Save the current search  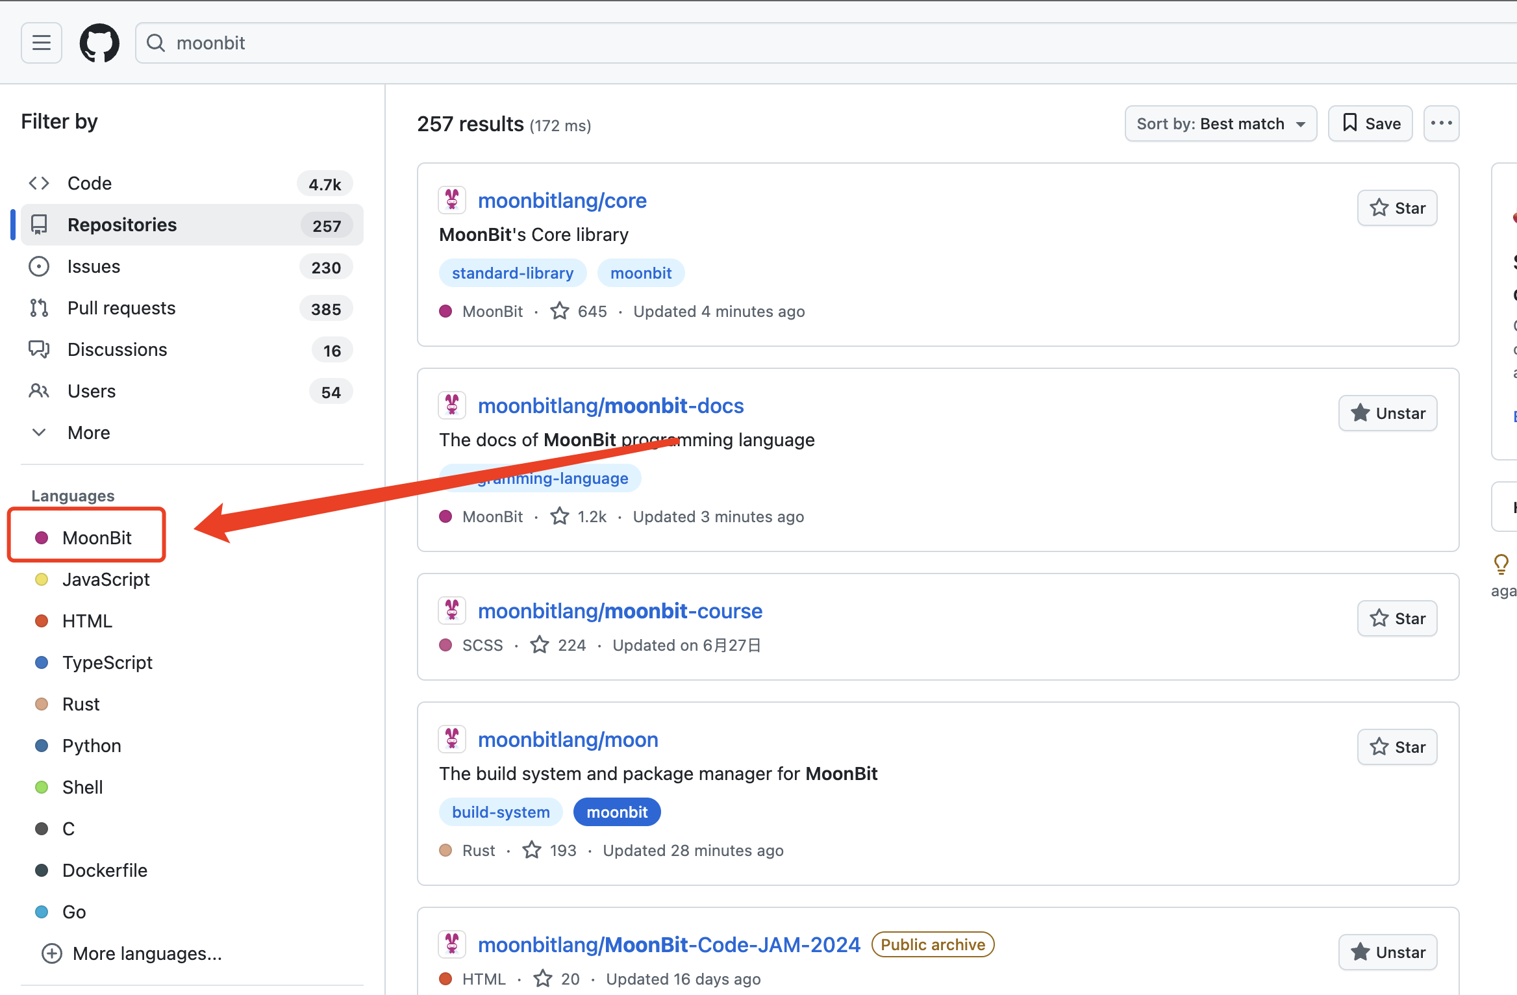click(1370, 123)
